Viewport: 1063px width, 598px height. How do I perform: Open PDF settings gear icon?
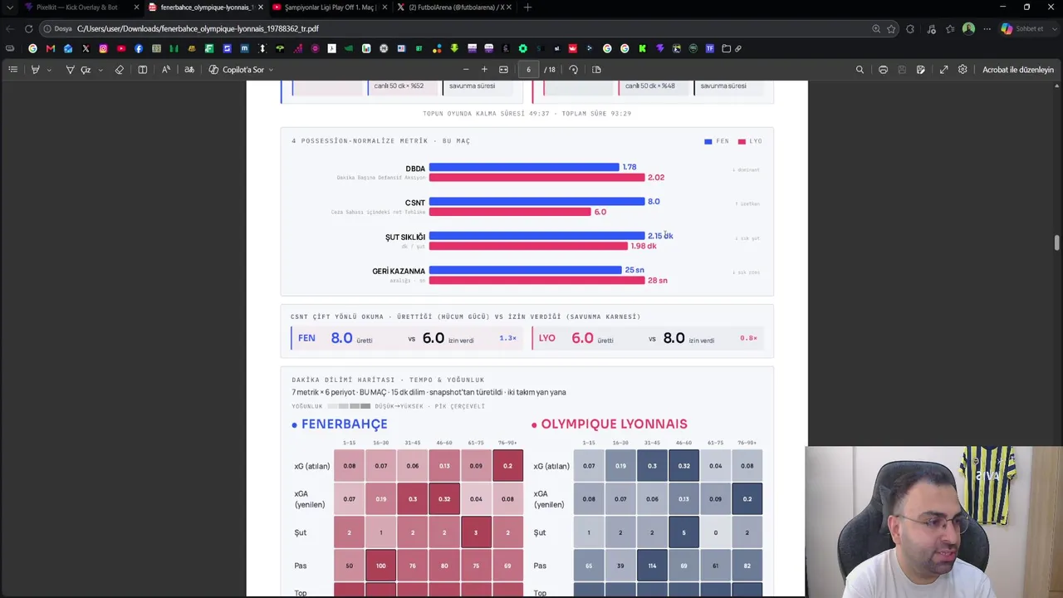click(x=963, y=70)
